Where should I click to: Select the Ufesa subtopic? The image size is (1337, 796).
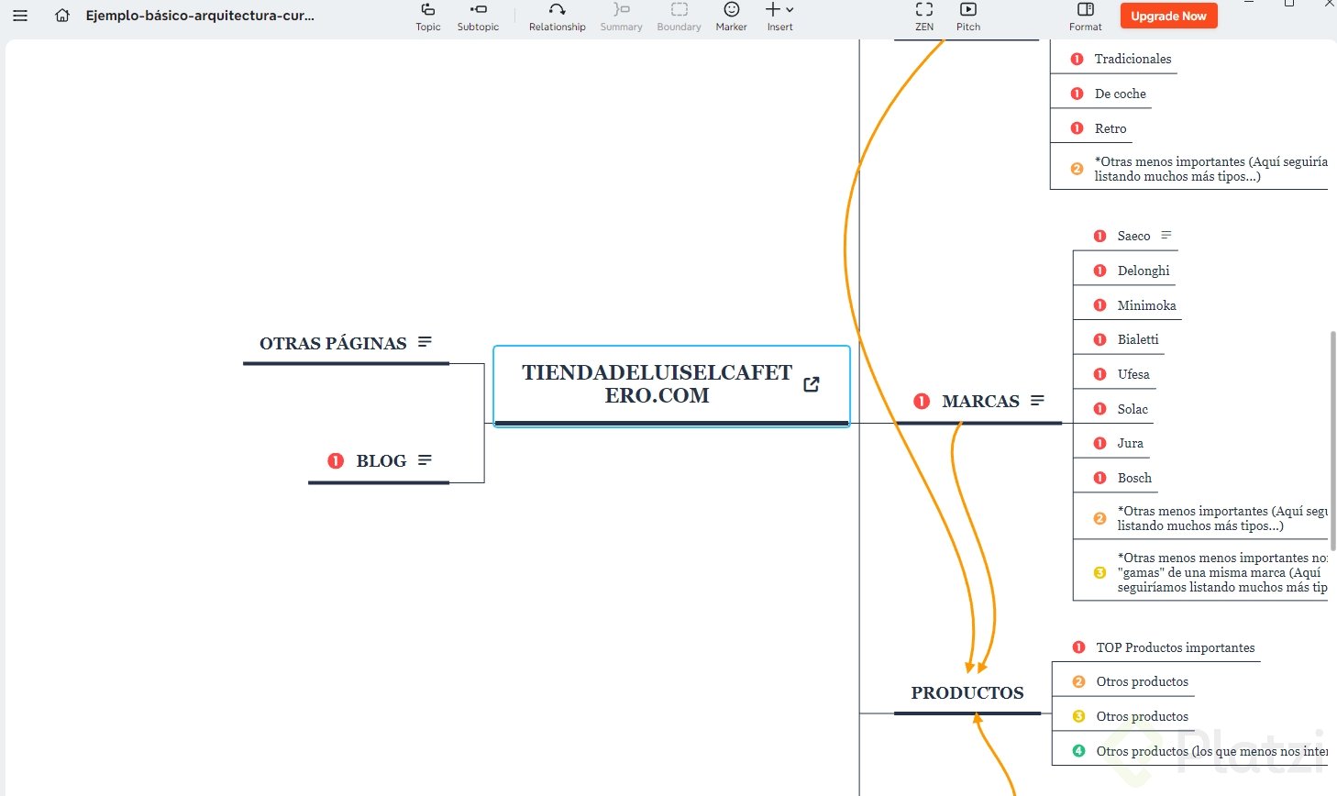(1133, 374)
